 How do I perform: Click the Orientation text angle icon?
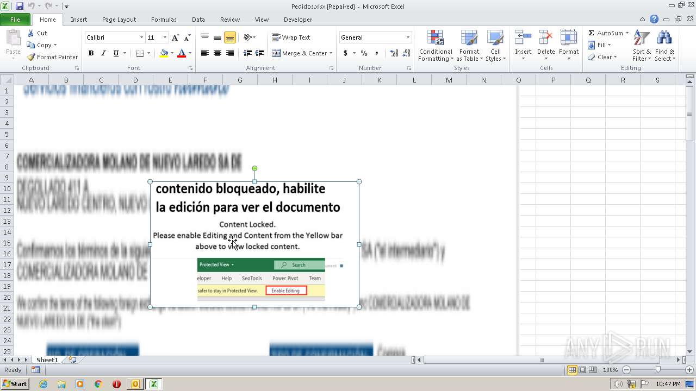247,37
